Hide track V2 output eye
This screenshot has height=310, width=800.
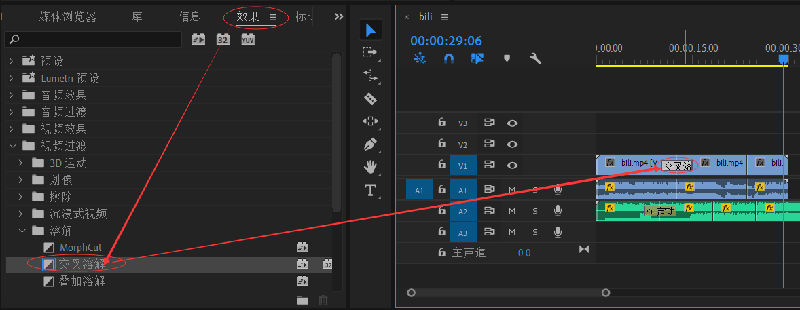tap(512, 144)
